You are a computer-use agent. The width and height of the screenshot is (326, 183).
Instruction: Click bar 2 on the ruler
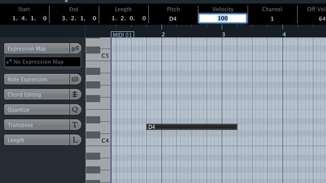click(163, 35)
